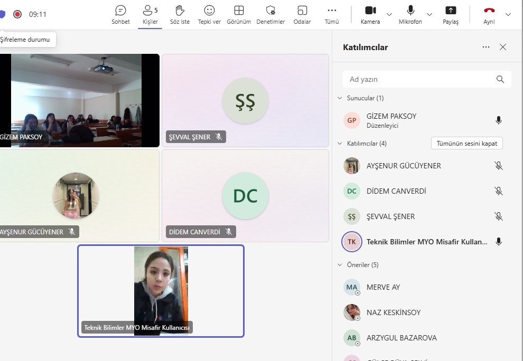
Task: Open Katılımcılar panel more options menu
Action: 486,47
